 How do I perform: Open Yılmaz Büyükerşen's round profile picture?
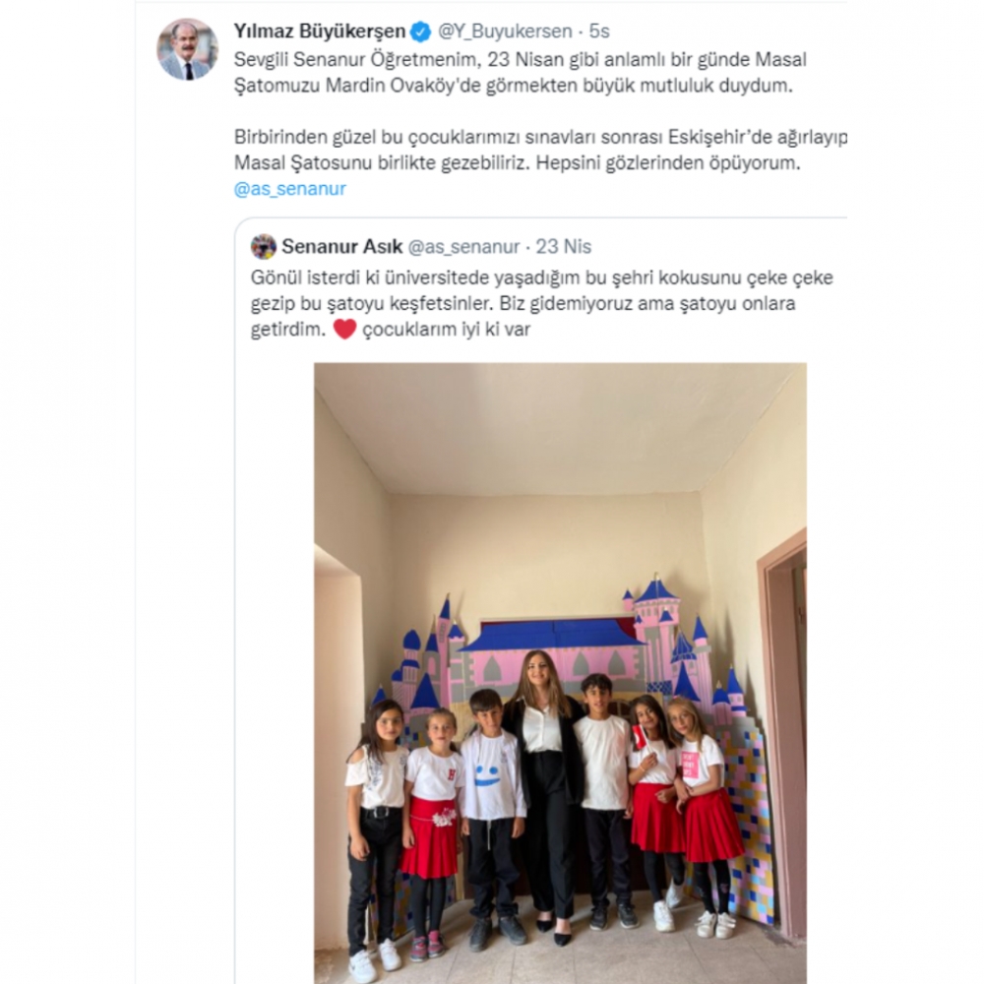click(187, 49)
